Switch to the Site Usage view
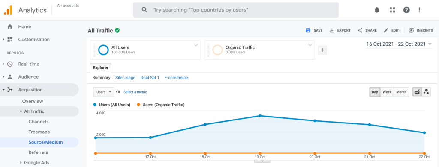Image resolution: width=439 pixels, height=167 pixels. 126,78
